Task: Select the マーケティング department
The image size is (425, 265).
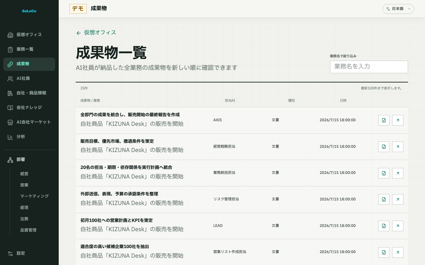Action: click(x=35, y=196)
